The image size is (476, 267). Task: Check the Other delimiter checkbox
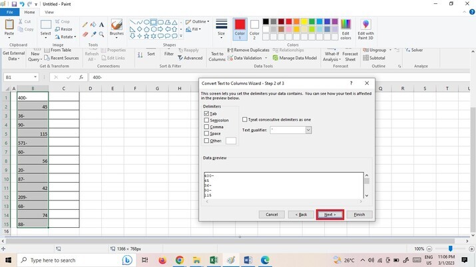[x=207, y=140]
